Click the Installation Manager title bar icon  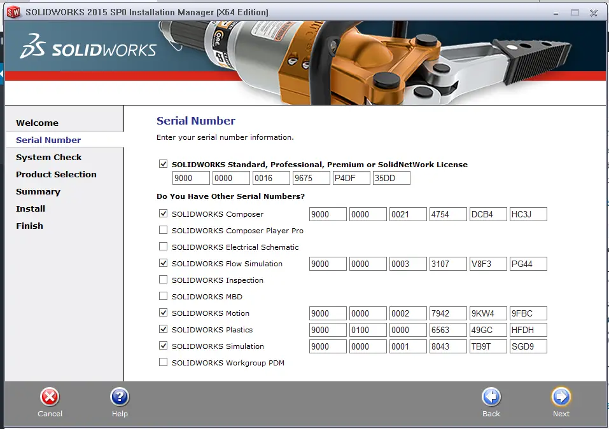pos(12,11)
